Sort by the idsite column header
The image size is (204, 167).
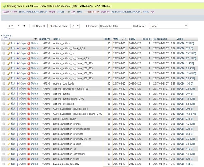(x=107, y=39)
